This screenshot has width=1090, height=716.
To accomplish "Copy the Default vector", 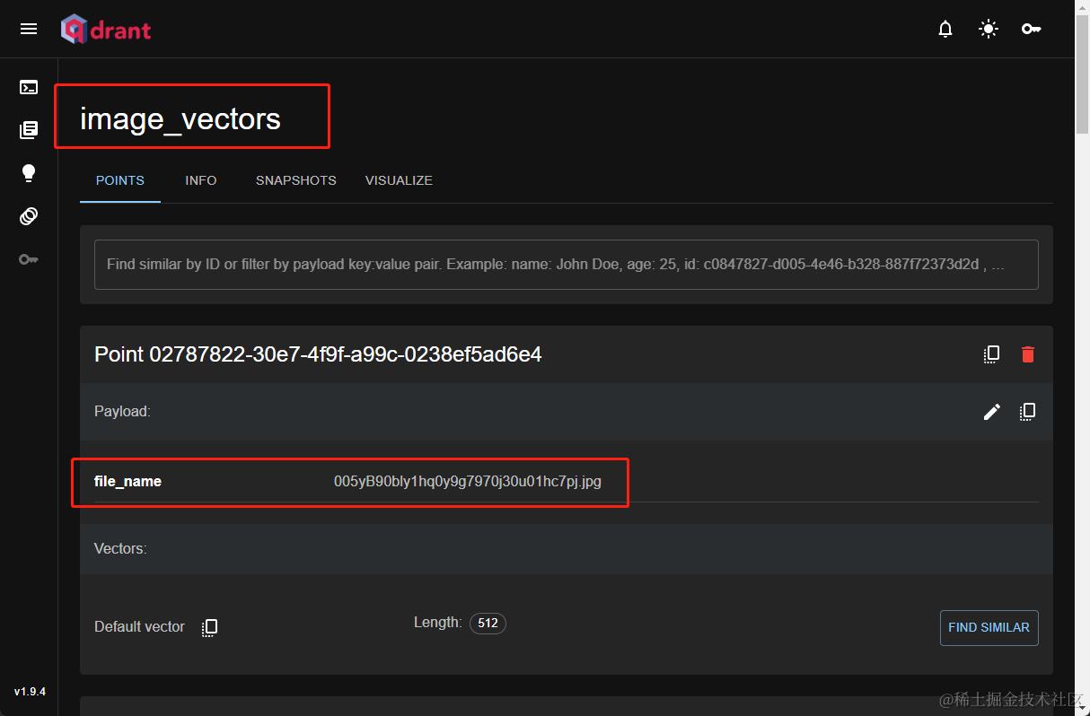I will click(210, 627).
